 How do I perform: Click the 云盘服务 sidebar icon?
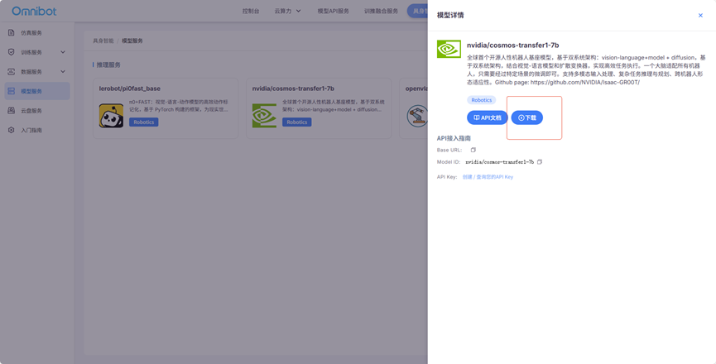tap(12, 111)
